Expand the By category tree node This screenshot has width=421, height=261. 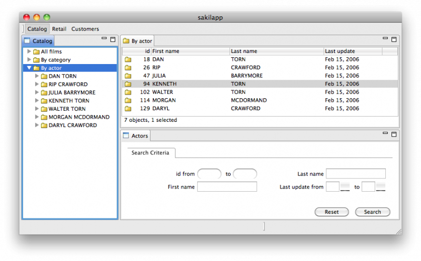[29, 60]
